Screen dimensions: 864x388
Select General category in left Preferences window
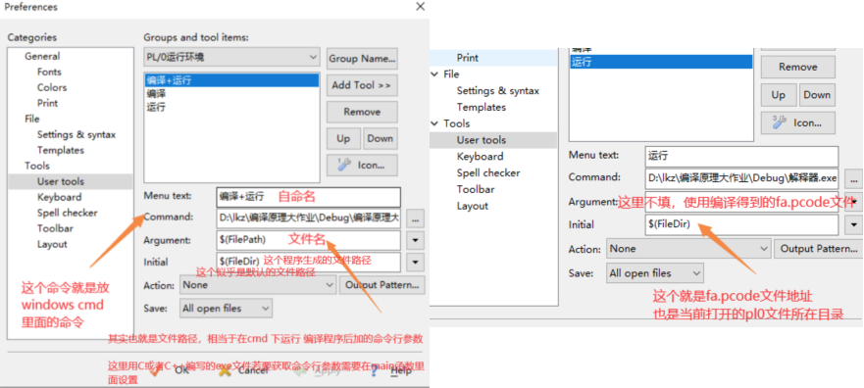click(x=42, y=56)
